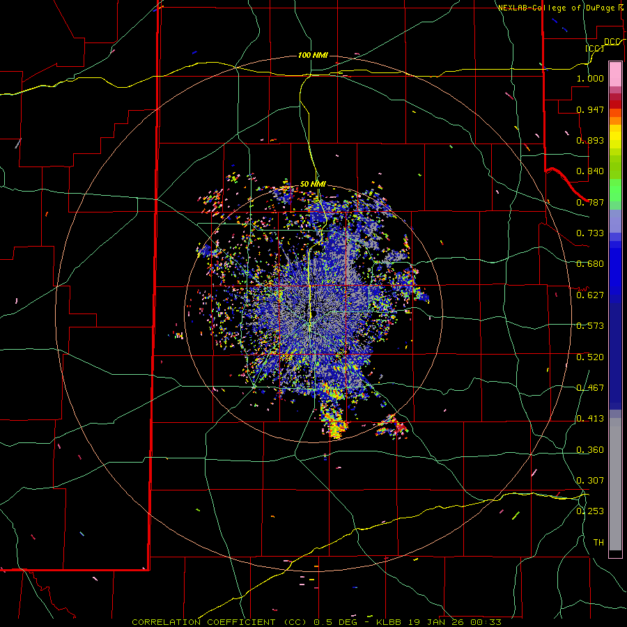This screenshot has width=627, height=627.
Task: Click the 0.787 color scale label
Action: coord(590,202)
